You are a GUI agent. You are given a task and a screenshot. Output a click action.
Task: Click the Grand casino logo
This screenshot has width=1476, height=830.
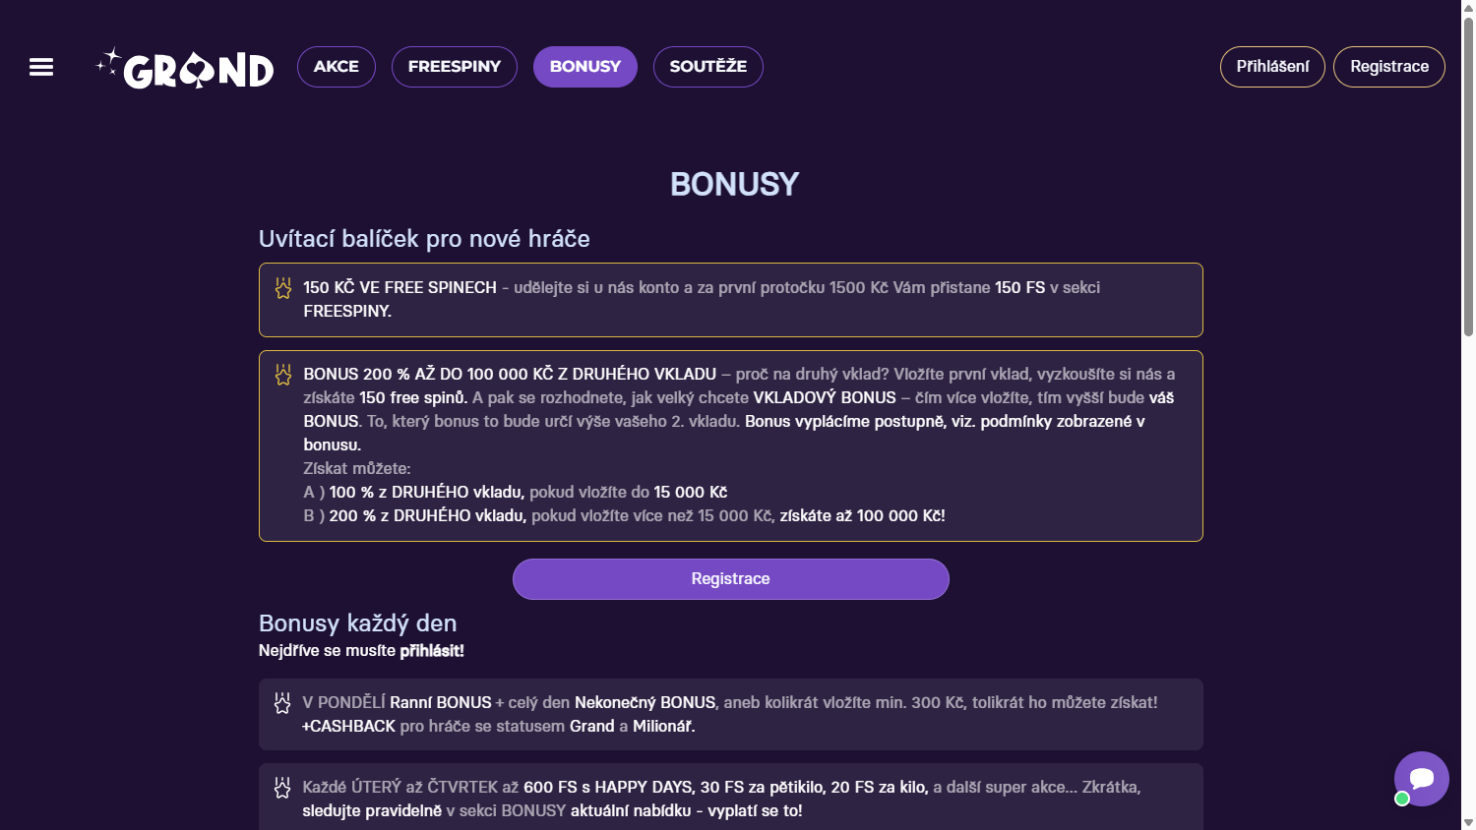pyautogui.click(x=185, y=68)
